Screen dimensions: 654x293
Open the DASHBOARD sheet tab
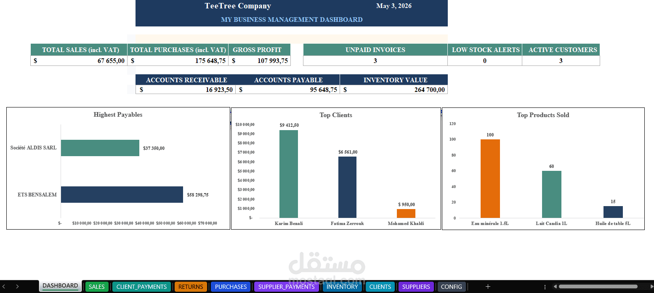click(x=60, y=286)
